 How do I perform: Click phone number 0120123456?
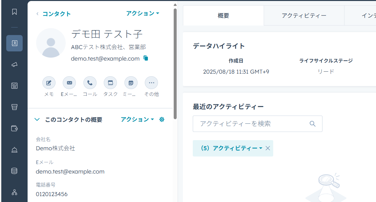[52, 194]
